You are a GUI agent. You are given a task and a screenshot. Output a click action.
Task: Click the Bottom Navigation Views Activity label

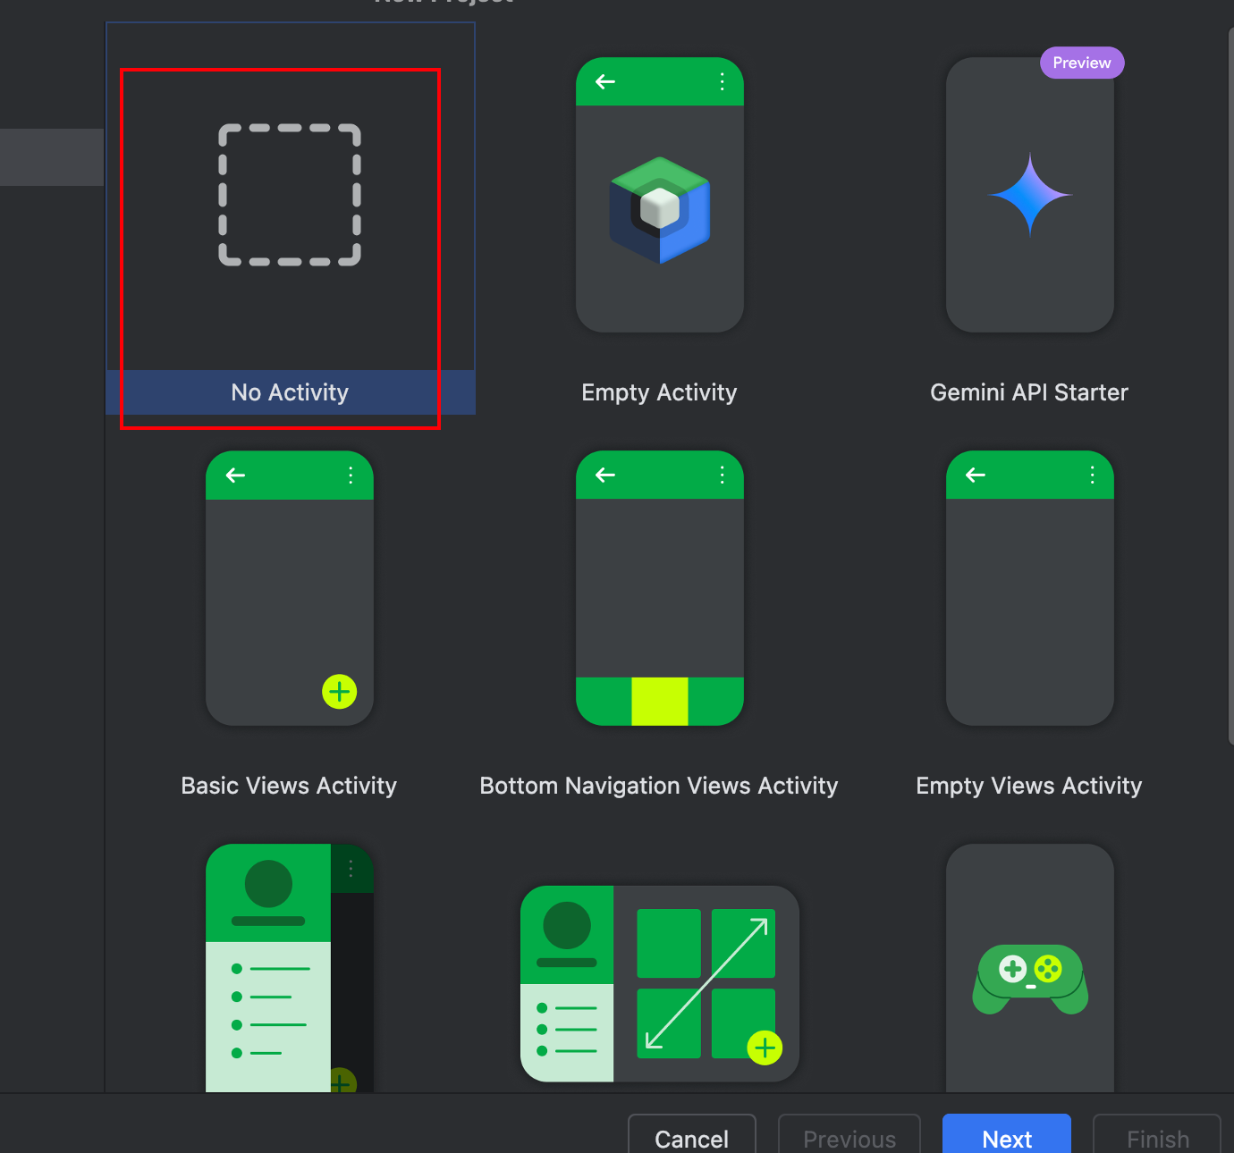659,786
